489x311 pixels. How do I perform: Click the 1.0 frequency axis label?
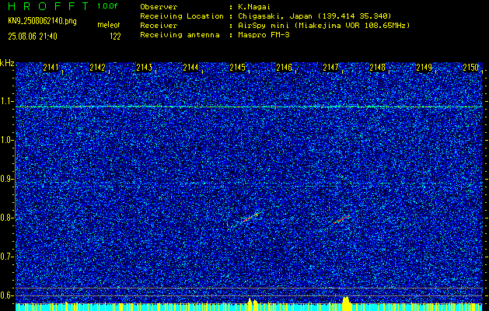[6, 140]
